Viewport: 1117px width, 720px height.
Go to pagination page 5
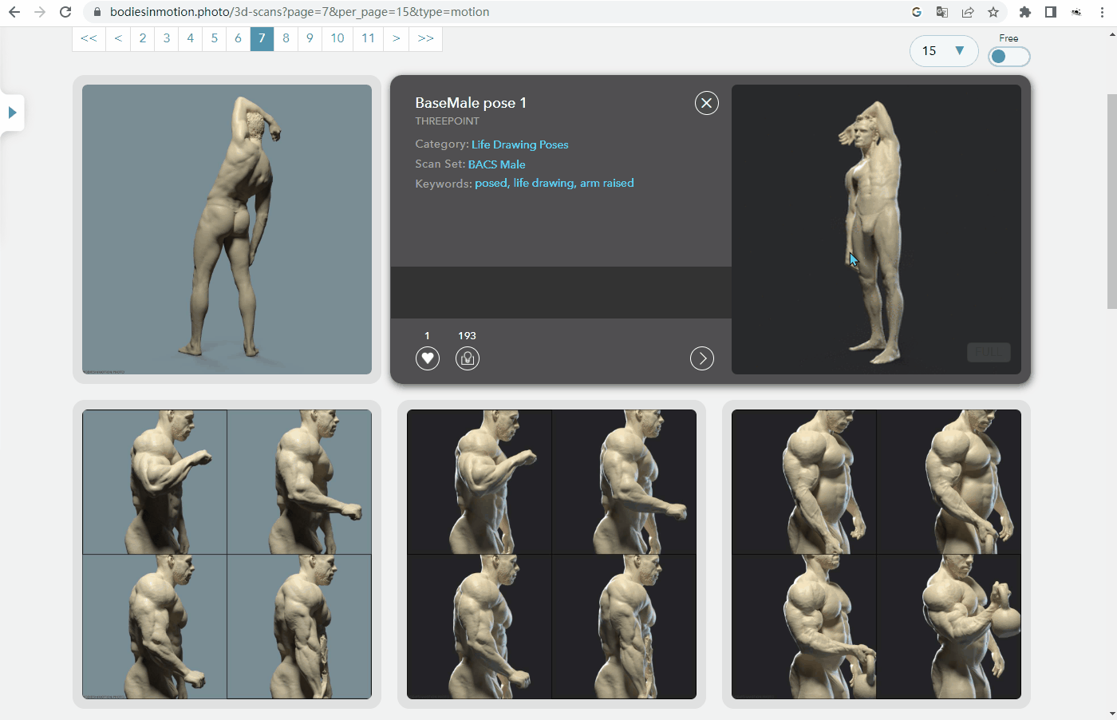click(x=215, y=38)
